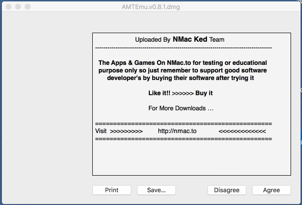Image resolution: width=302 pixels, height=205 pixels.
Task: Click the heading 'Uploaded By NMac Ked Team'
Action: [x=180, y=39]
